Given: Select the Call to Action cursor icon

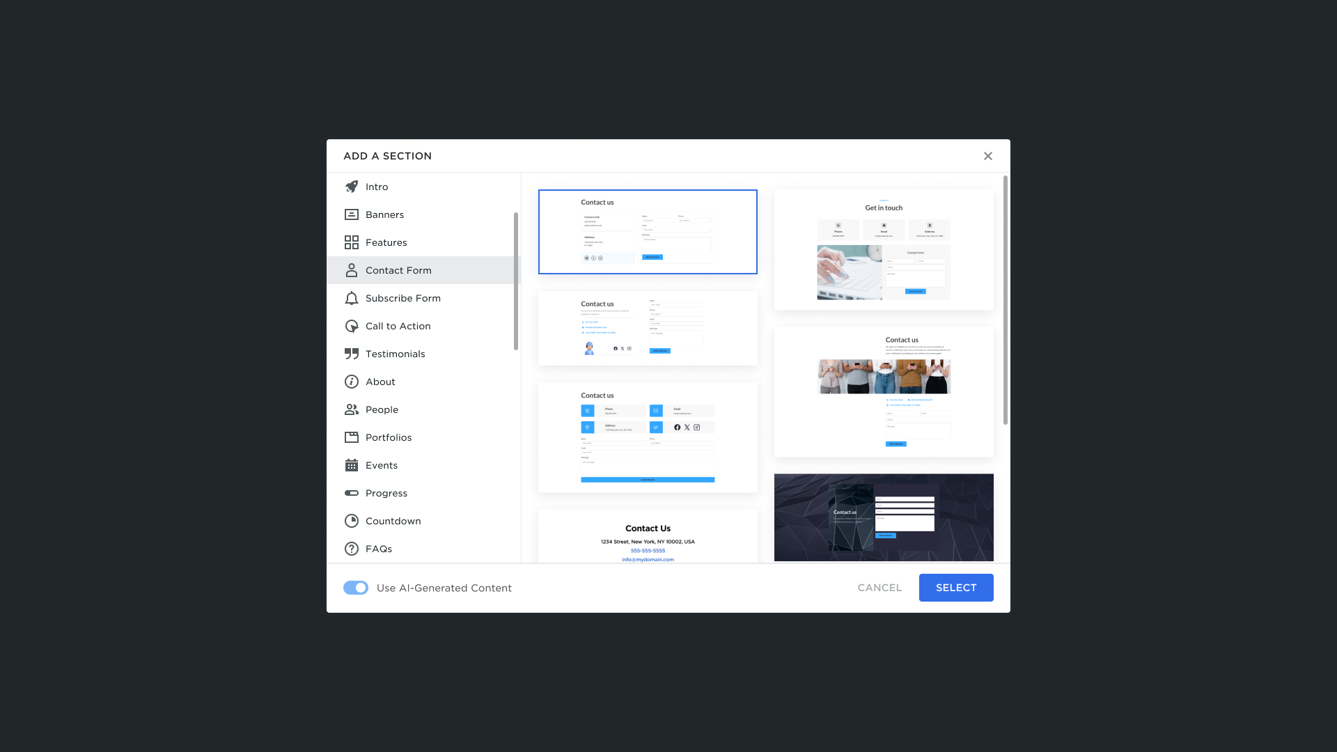Looking at the screenshot, I should click(x=352, y=326).
